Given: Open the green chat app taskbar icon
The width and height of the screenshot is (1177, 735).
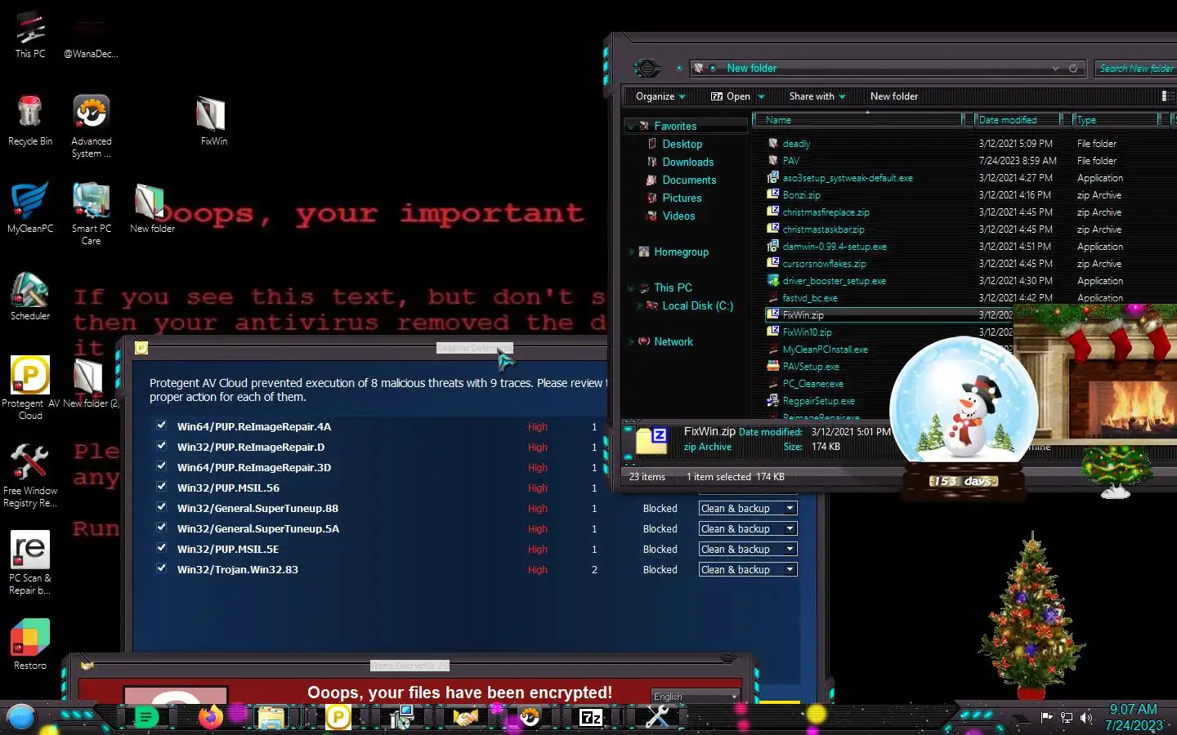Looking at the screenshot, I should coord(146,718).
